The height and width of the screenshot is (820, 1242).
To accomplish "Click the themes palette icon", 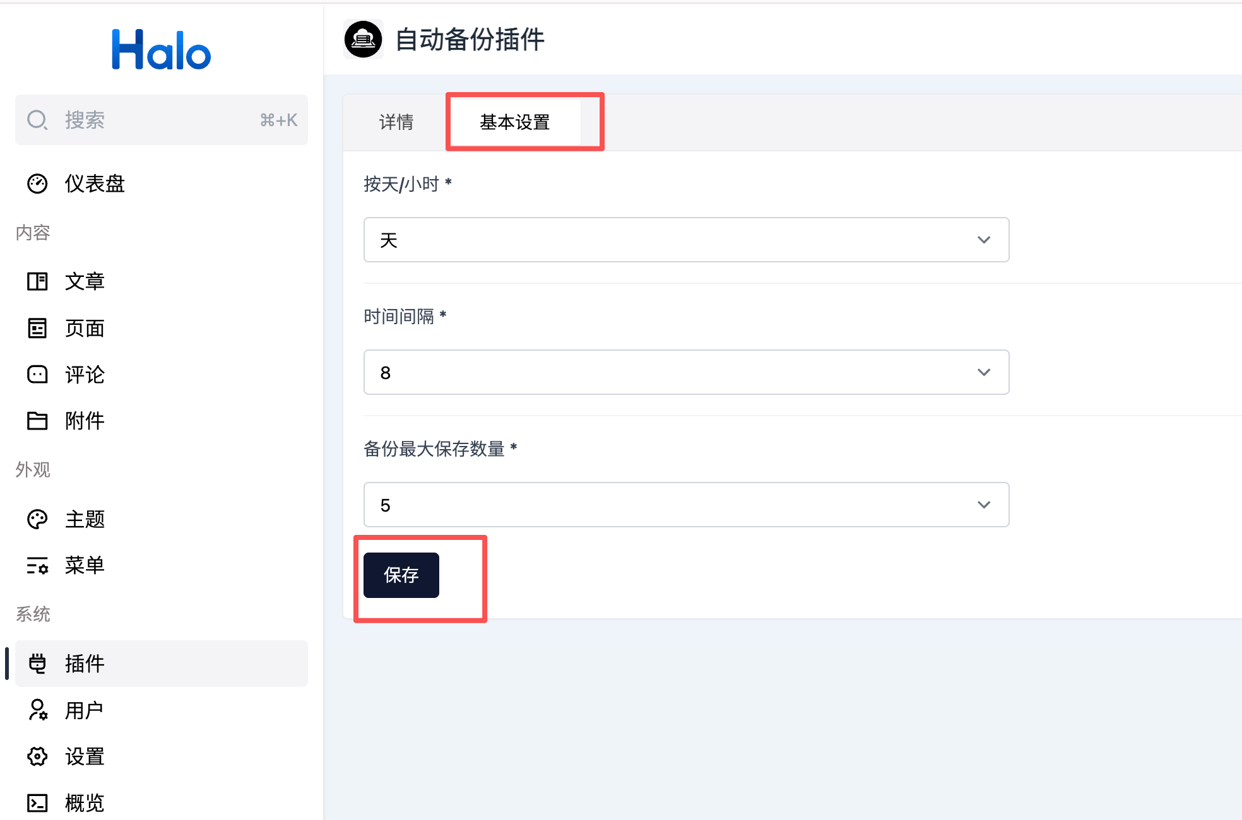I will pyautogui.click(x=37, y=519).
